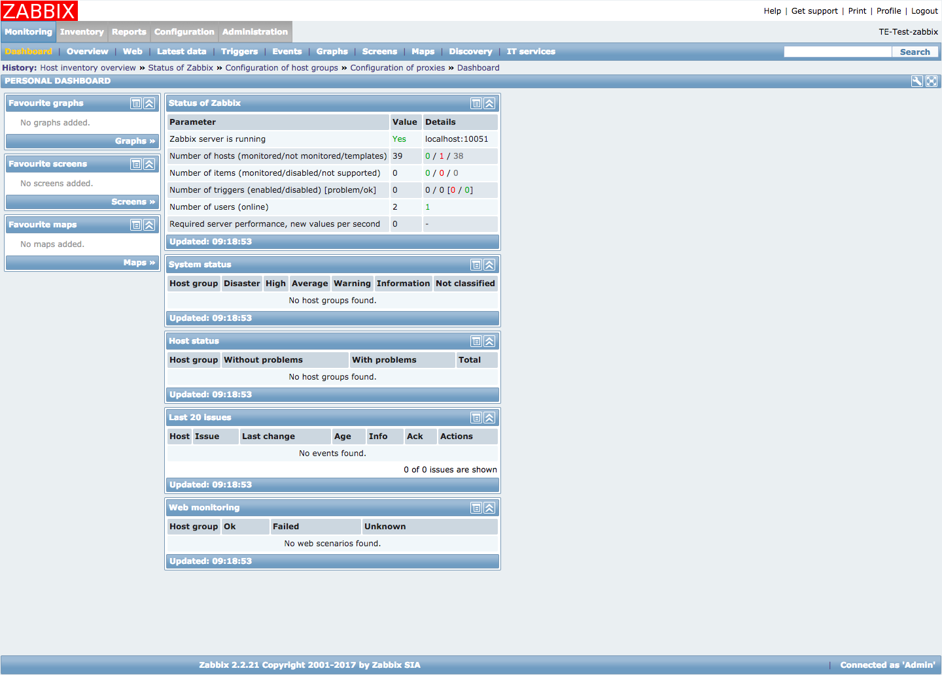Collapse the Favourite maps widget

tap(149, 225)
